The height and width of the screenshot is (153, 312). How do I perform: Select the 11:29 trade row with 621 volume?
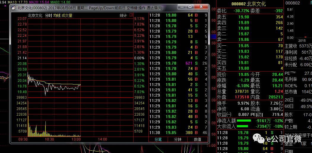178,63
